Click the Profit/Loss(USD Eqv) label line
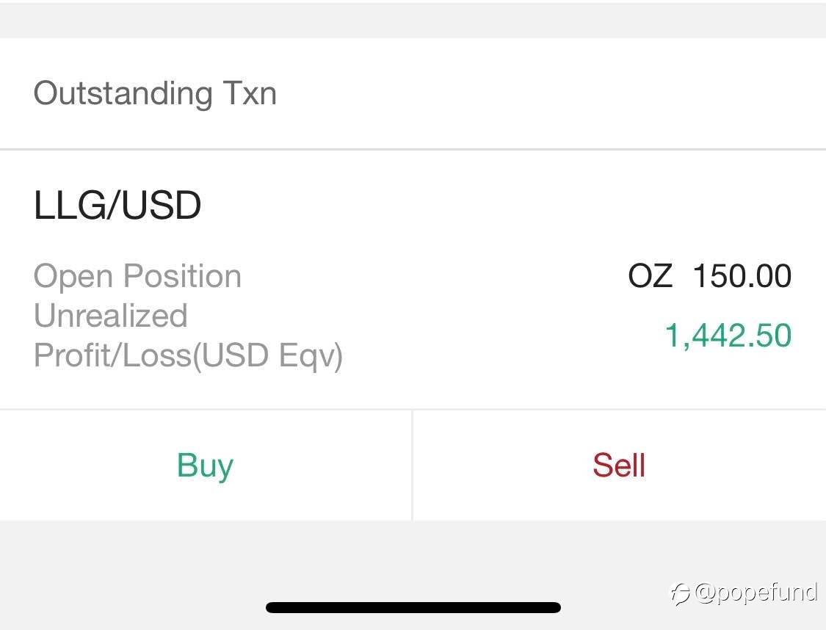Image resolution: width=826 pixels, height=630 pixels. click(x=188, y=355)
